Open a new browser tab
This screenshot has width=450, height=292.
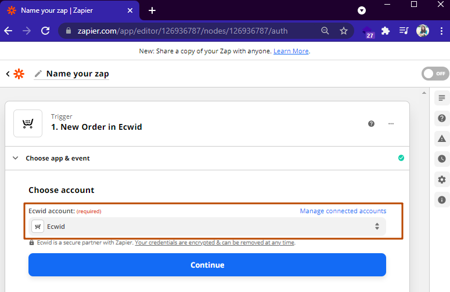coord(152,10)
